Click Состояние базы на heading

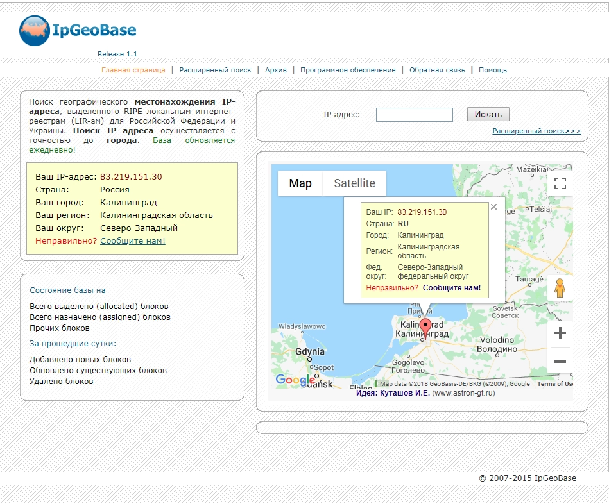(x=67, y=290)
